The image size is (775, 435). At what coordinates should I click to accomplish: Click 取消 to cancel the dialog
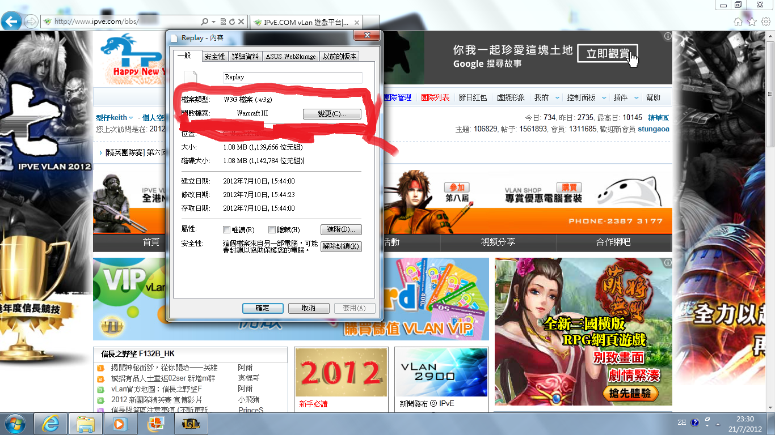pos(309,308)
